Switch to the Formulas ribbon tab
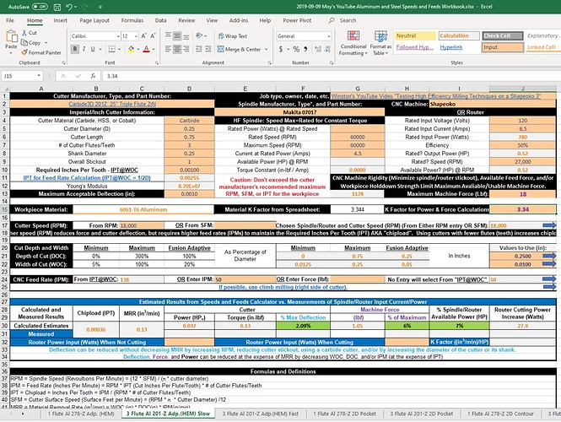561x422 pixels. coord(132,20)
